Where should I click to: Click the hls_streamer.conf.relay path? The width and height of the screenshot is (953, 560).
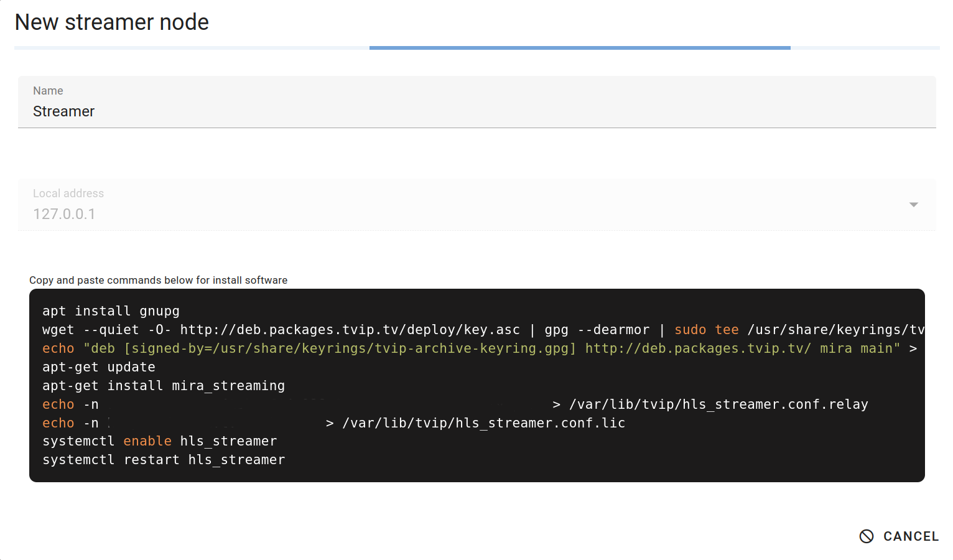tap(718, 404)
